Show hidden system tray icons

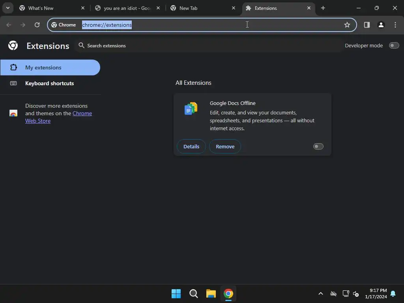point(320,294)
